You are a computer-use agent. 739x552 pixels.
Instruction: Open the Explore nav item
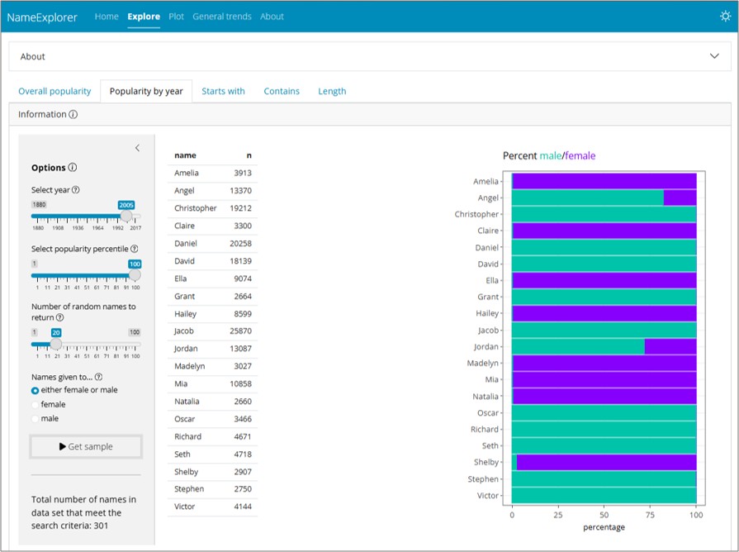tap(144, 17)
